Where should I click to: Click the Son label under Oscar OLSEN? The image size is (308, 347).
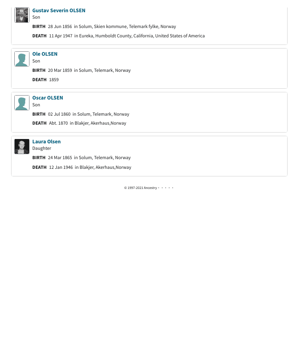(36, 105)
